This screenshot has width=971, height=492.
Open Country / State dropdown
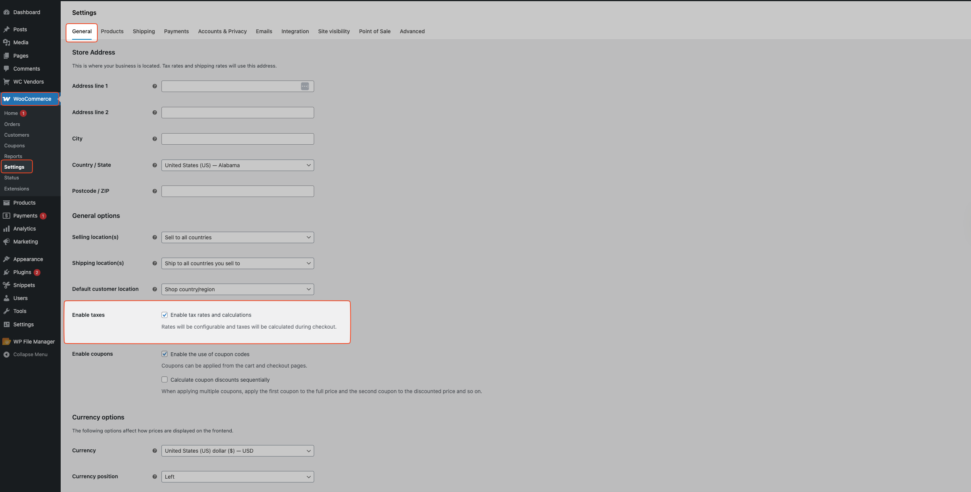(x=237, y=165)
